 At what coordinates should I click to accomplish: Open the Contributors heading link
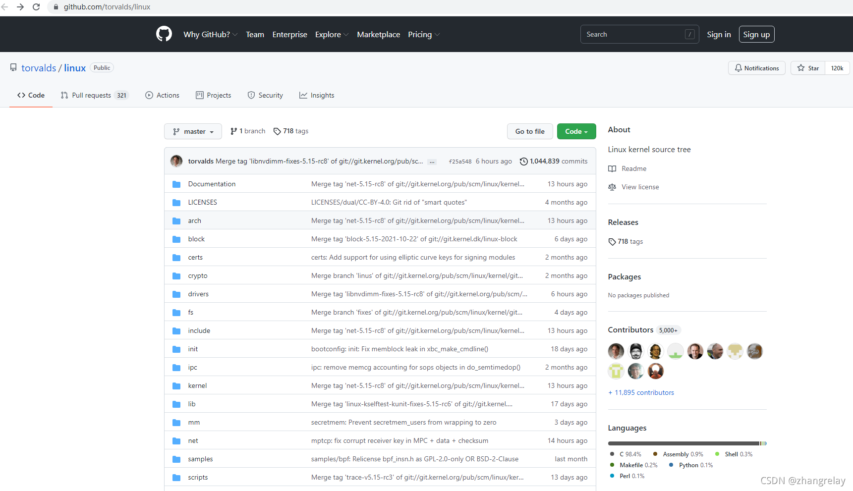click(630, 329)
